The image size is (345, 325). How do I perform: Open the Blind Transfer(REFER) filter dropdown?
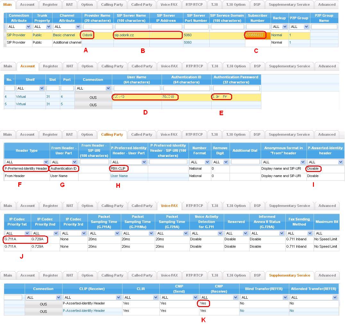click(x=264, y=297)
